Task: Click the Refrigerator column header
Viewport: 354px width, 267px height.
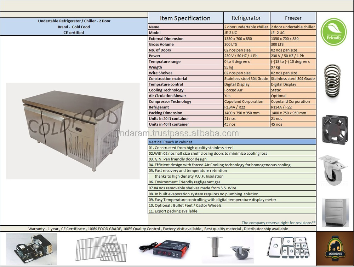Action: coord(246,18)
